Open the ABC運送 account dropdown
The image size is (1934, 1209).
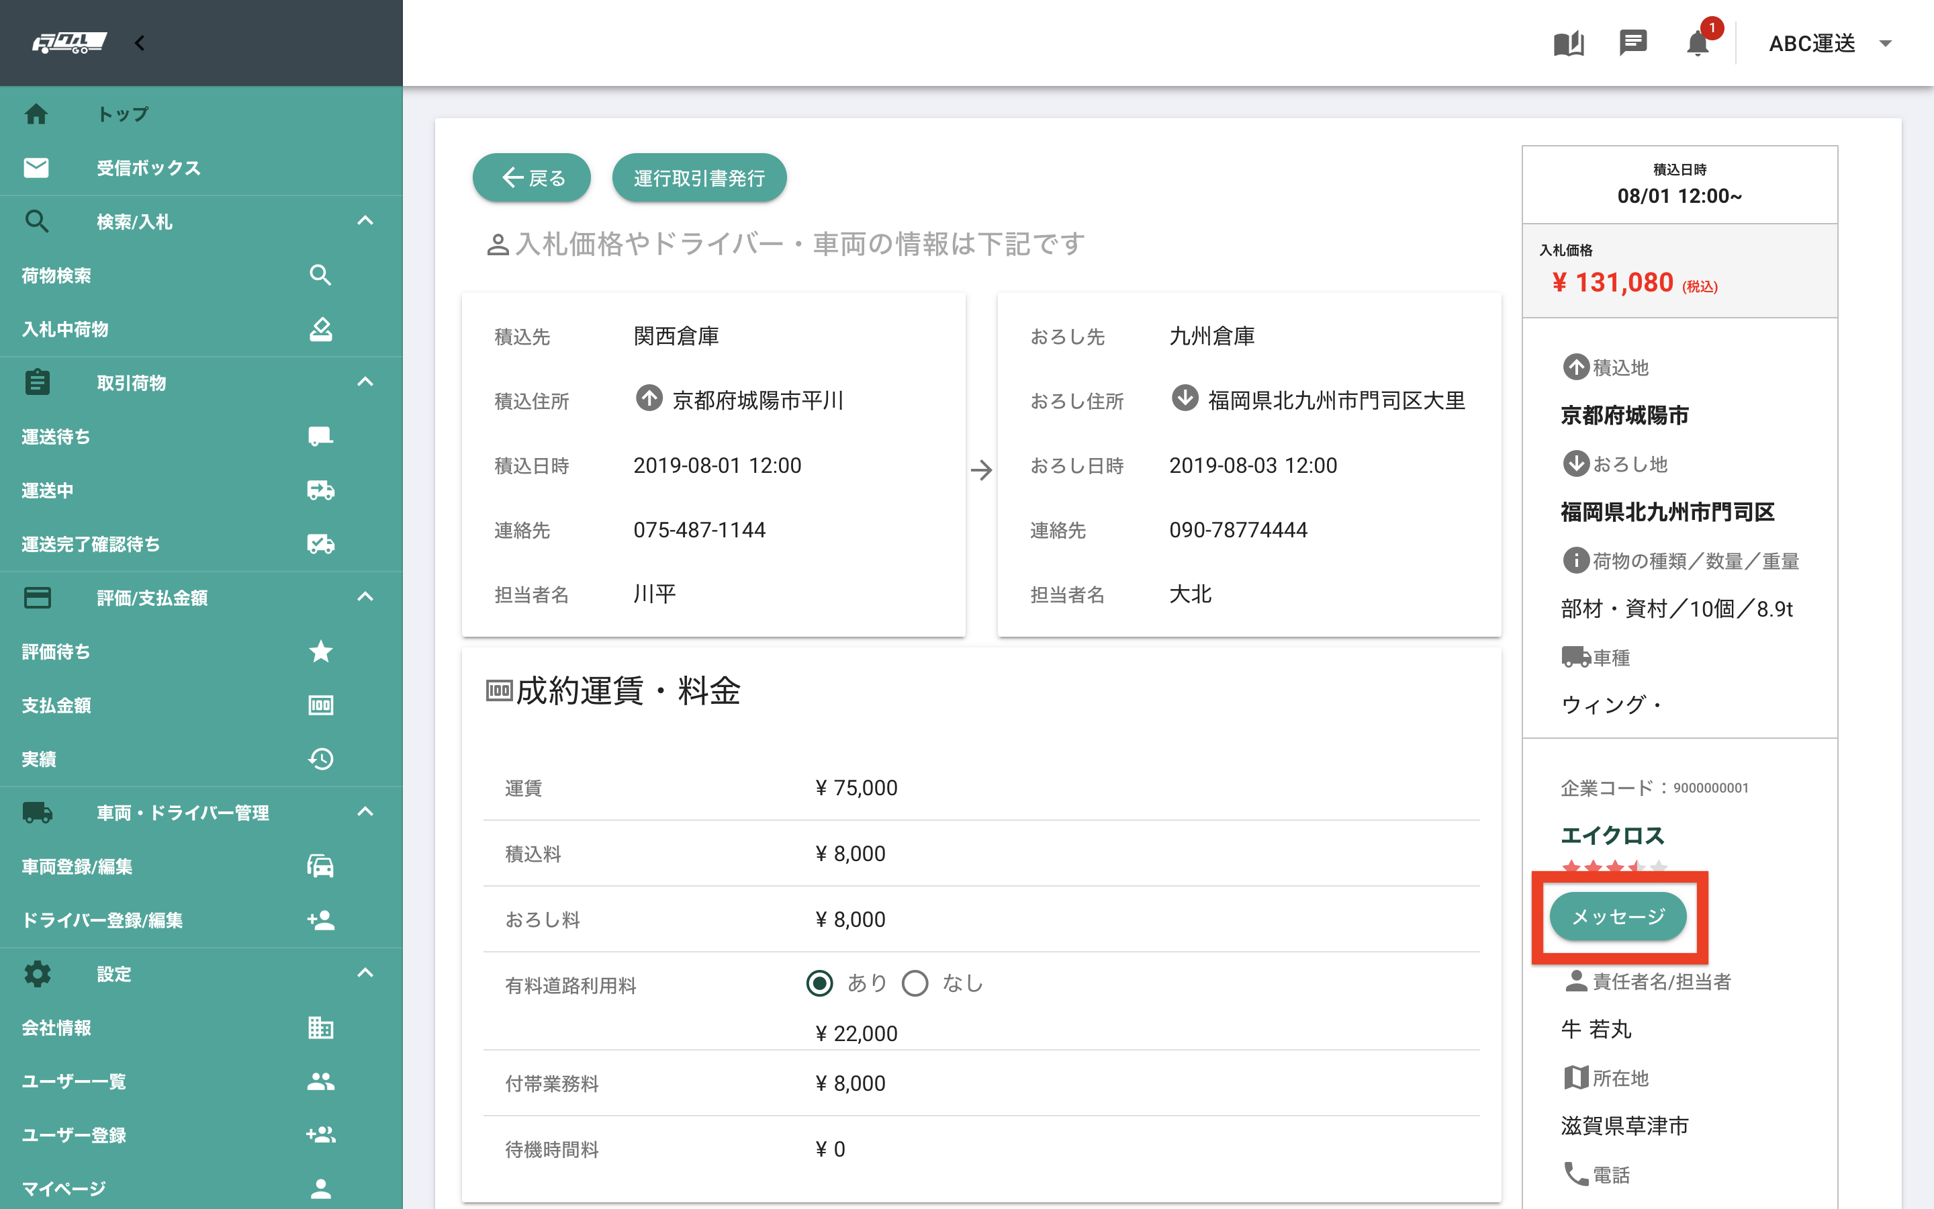point(1829,43)
